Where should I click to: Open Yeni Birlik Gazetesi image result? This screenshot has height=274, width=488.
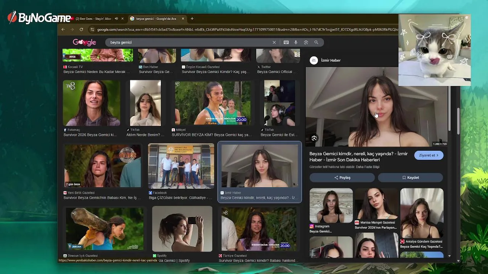(102, 166)
